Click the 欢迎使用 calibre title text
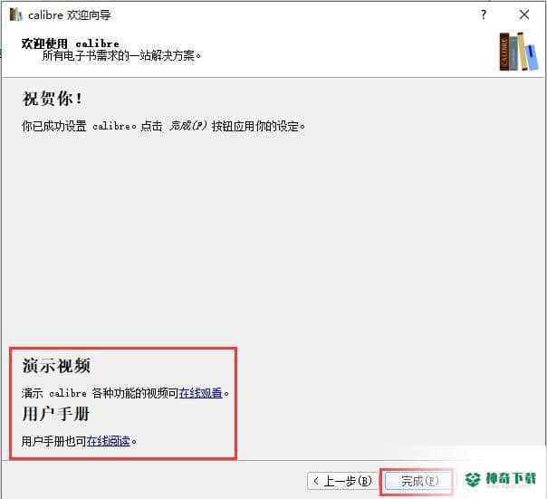 [x=70, y=43]
